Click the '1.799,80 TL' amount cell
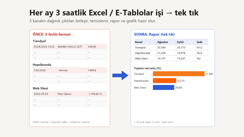The height and width of the screenshot is (137, 244). tap(97, 94)
